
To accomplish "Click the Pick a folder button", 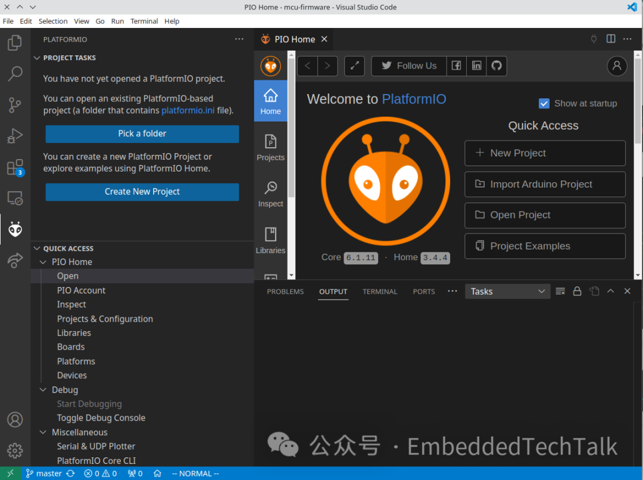I will tap(142, 133).
